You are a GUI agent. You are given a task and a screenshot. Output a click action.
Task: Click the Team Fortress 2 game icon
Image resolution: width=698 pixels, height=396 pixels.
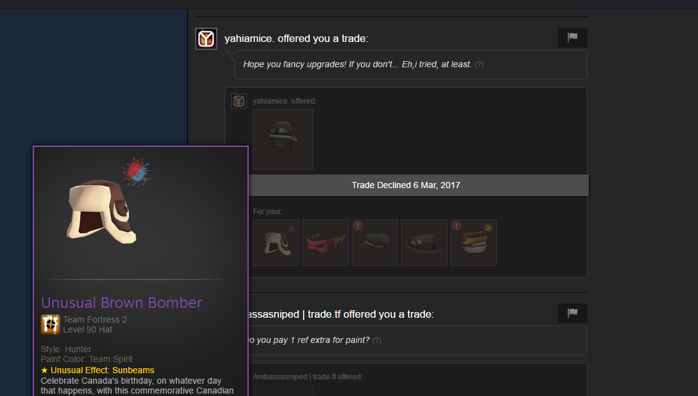click(51, 324)
